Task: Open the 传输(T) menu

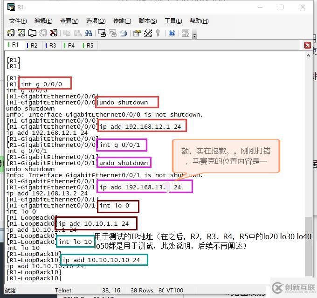Action: click(122, 21)
